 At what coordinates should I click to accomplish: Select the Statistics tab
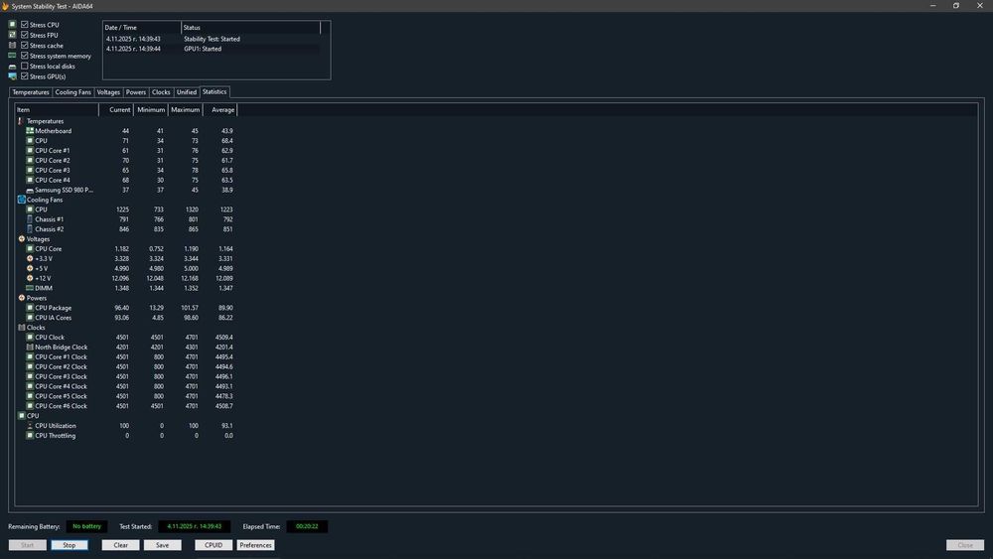coord(214,91)
